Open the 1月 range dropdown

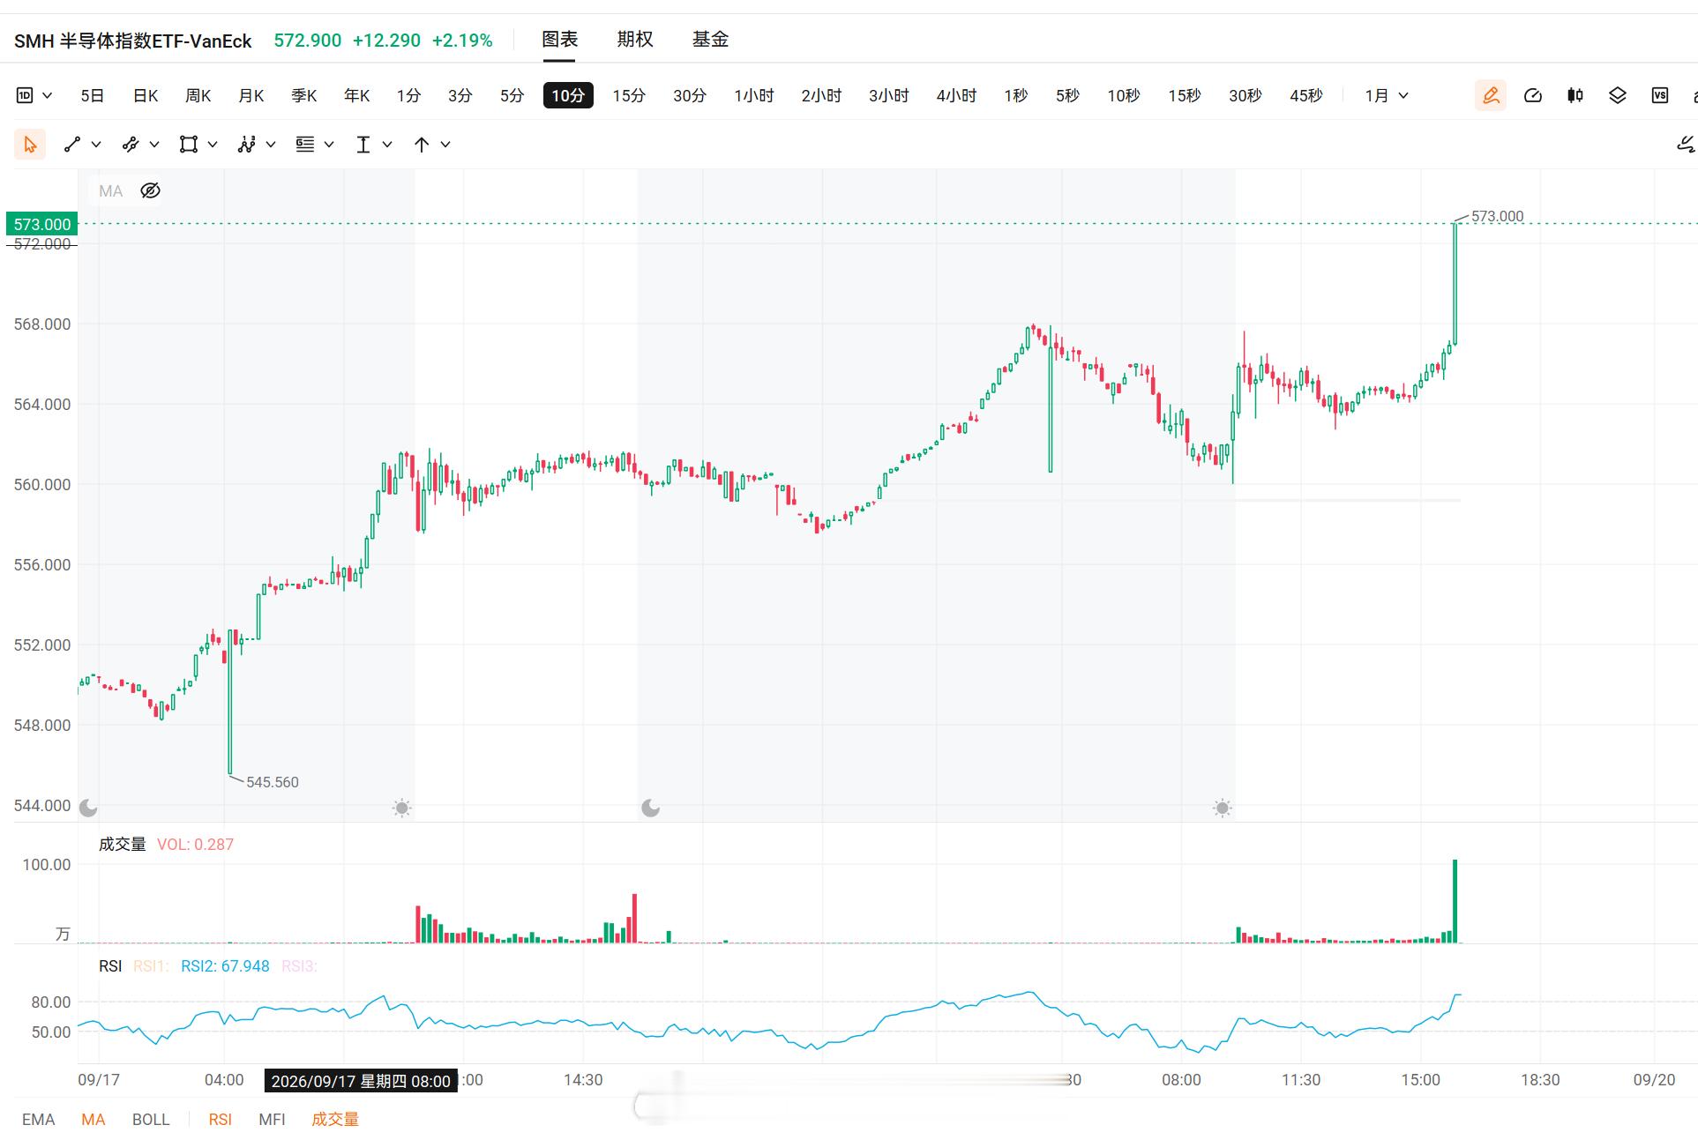[x=1387, y=95]
